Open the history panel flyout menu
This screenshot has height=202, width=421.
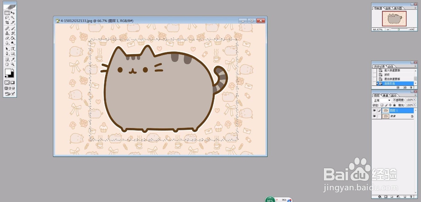(416, 66)
